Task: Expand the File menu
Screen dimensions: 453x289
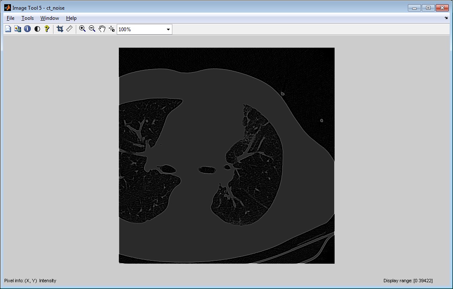Action: point(10,18)
